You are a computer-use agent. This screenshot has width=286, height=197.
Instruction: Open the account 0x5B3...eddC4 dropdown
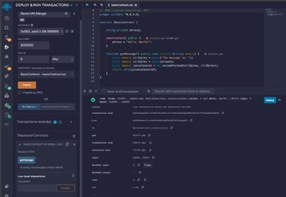tap(41, 31)
